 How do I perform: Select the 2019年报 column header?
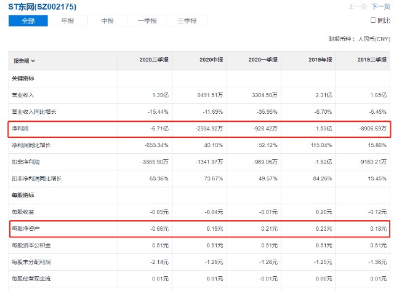point(320,60)
